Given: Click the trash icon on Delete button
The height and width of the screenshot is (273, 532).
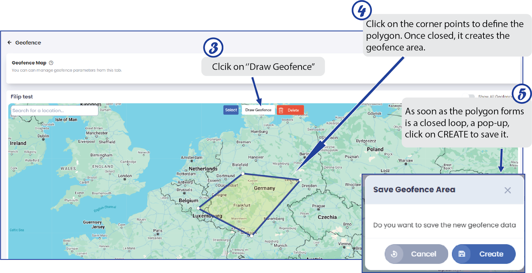Looking at the screenshot, I should [281, 110].
